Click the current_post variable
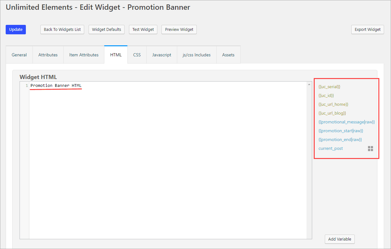391x249 pixels. click(x=331, y=148)
